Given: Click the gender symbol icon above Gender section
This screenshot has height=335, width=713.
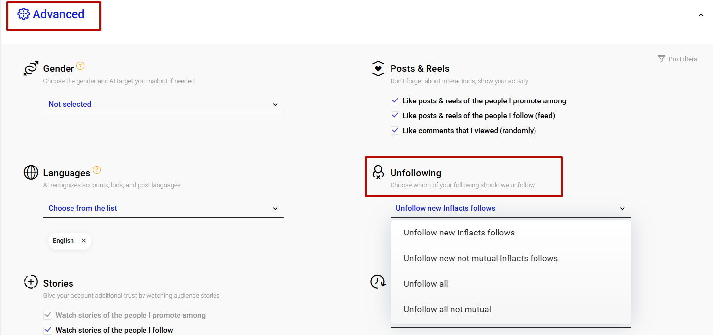Looking at the screenshot, I should pyautogui.click(x=30, y=67).
